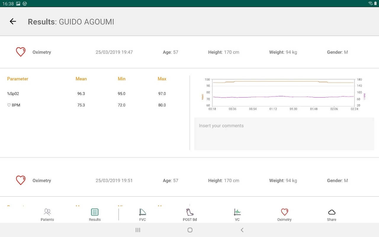Open the Patients tab

[x=47, y=215]
